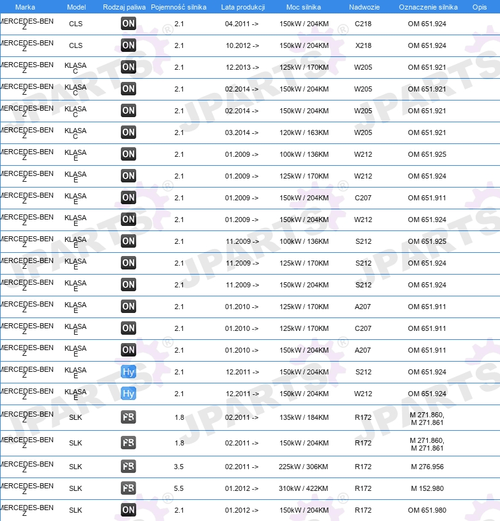Viewport: 500px width, 521px height.
Task: Click petrol icon in SLK 135kW row
Action: click(128, 417)
